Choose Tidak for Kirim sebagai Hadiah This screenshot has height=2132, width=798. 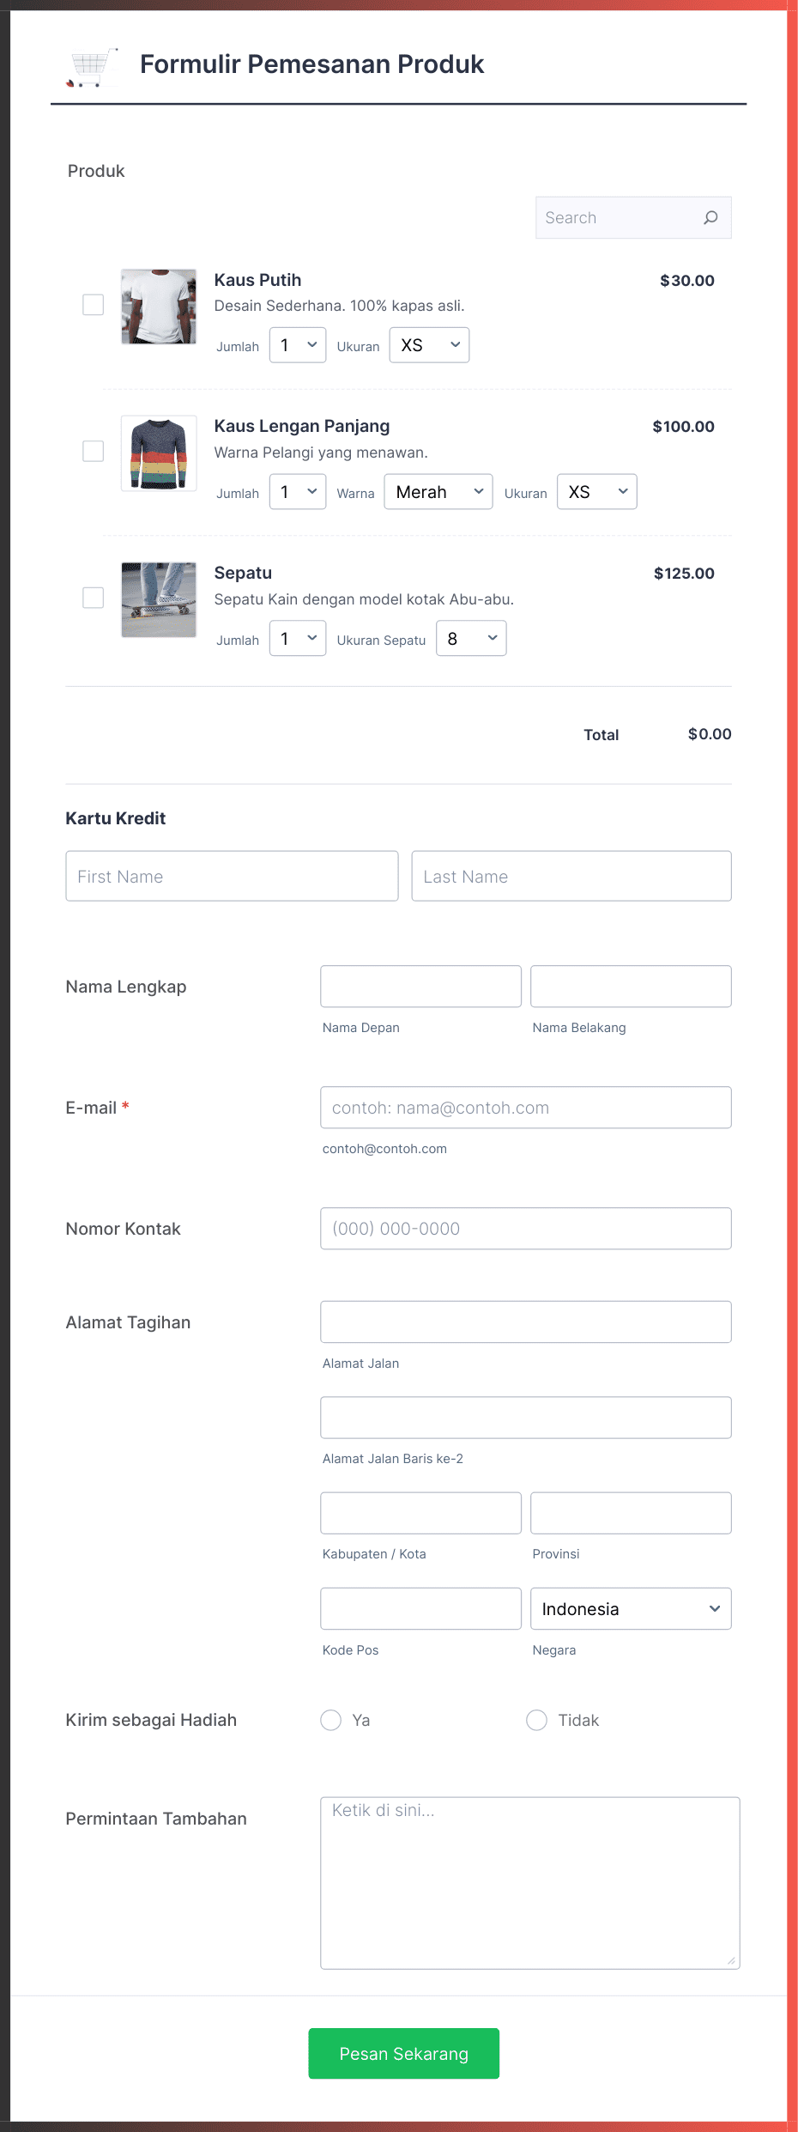pyautogui.click(x=536, y=1720)
